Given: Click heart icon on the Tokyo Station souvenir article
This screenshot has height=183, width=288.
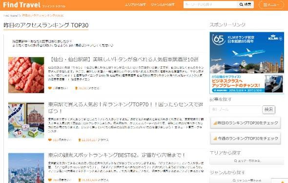Looking at the screenshot, I should [x=50, y=140].
